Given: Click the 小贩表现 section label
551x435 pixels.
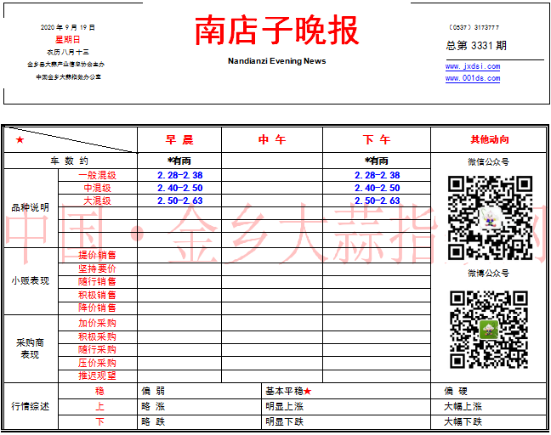Looking at the screenshot, I should [31, 281].
